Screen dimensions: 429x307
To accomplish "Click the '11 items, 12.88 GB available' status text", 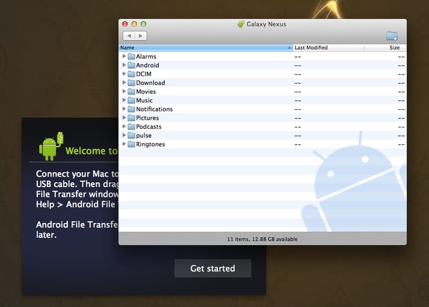I will 262,239.
